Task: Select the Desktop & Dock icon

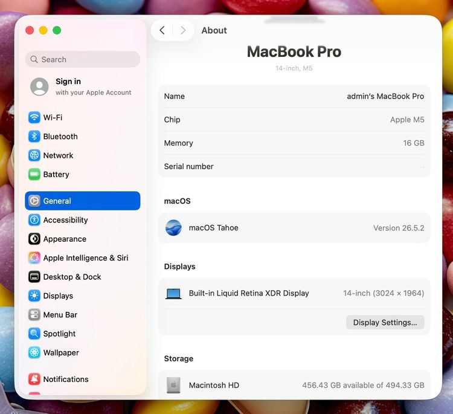Action: 34,277
